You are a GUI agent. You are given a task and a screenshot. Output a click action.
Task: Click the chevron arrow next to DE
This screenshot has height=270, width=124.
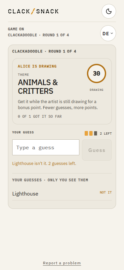(x=112, y=33)
